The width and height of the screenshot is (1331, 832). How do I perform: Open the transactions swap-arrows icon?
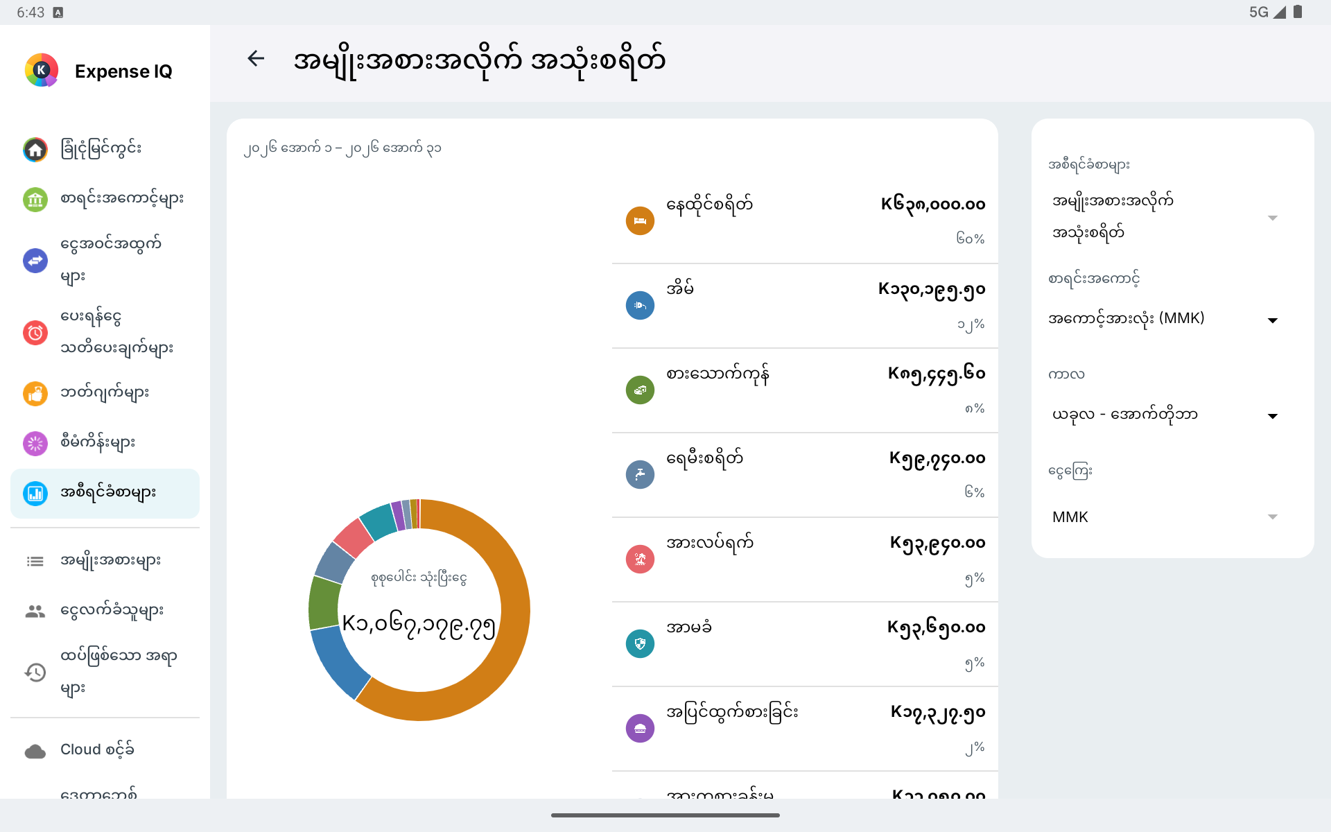point(35,261)
